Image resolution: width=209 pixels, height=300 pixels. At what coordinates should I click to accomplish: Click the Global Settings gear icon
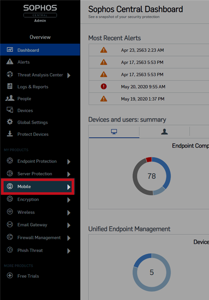click(10, 122)
